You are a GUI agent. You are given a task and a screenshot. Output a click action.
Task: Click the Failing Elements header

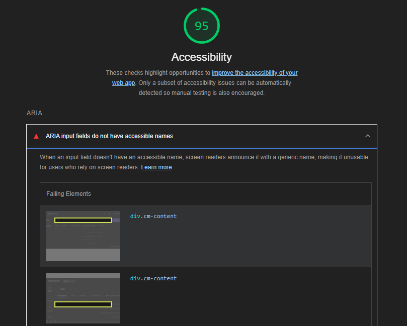point(68,194)
